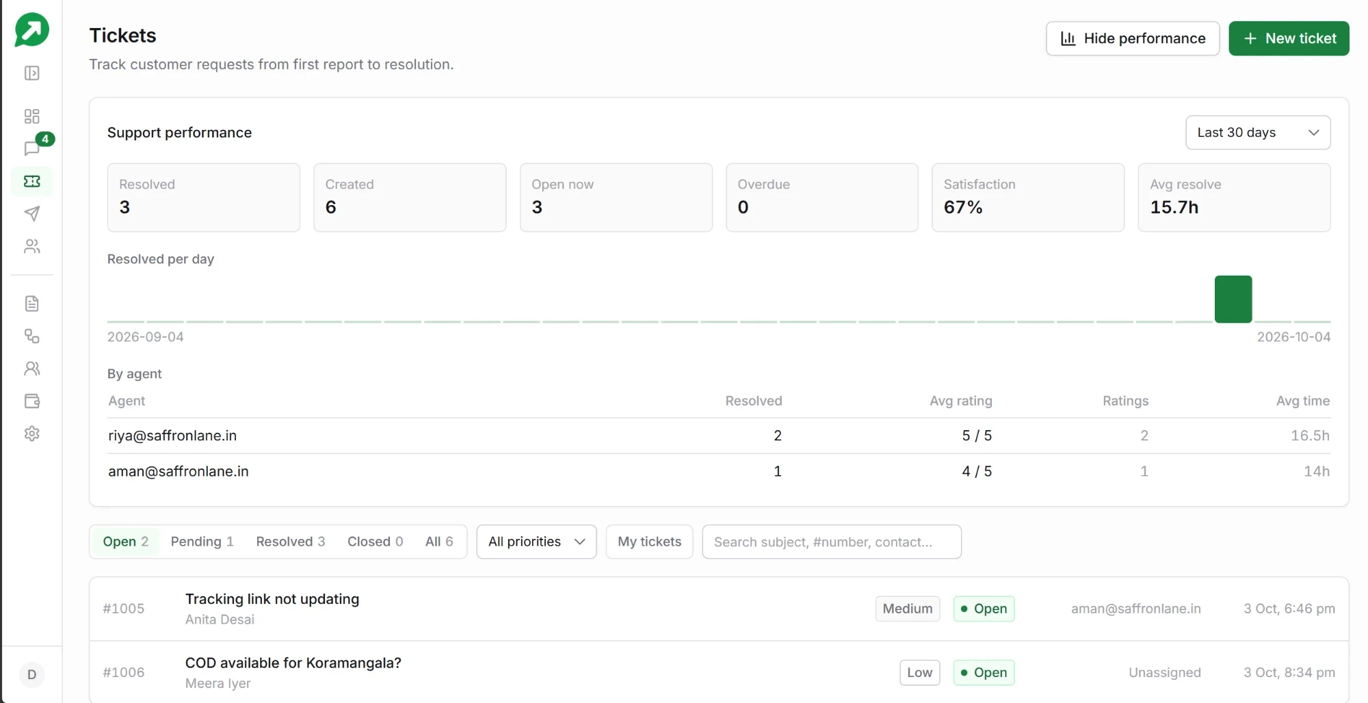
Task: Click the green resolved-per-day bar
Action: pos(1233,299)
